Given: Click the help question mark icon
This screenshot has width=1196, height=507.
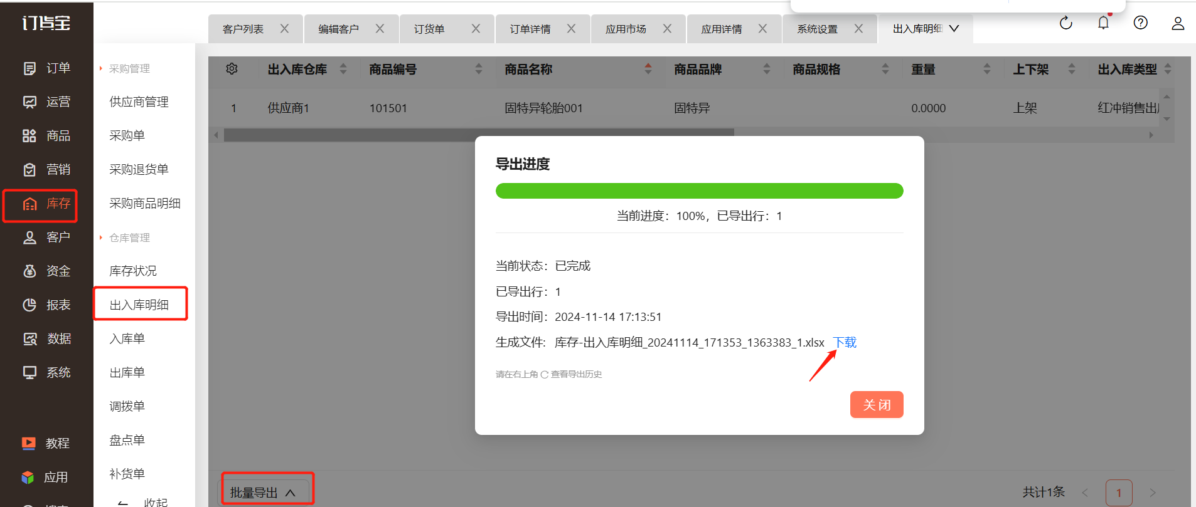Looking at the screenshot, I should pos(1140,23).
